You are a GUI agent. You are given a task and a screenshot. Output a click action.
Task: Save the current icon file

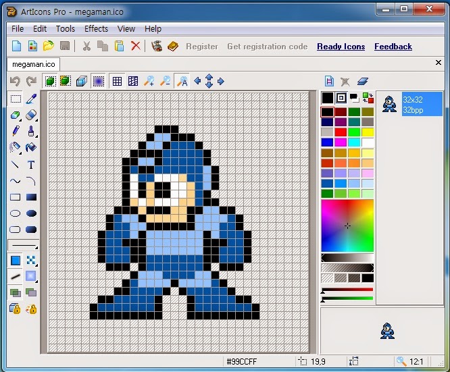65,46
